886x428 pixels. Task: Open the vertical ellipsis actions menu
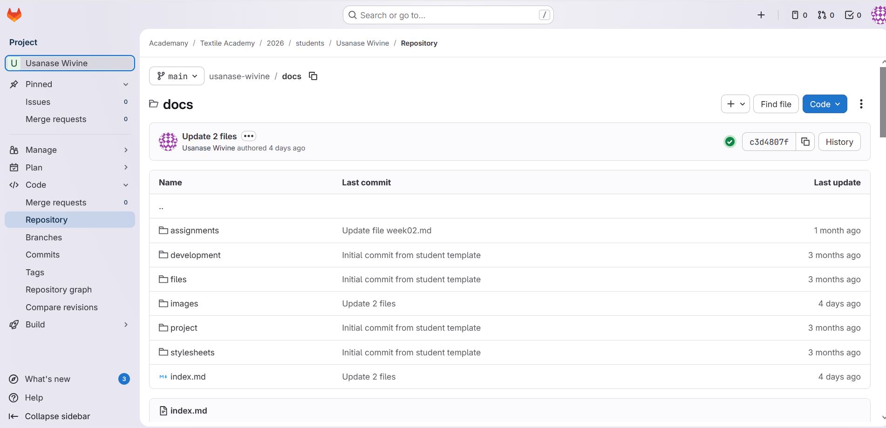coord(861,104)
